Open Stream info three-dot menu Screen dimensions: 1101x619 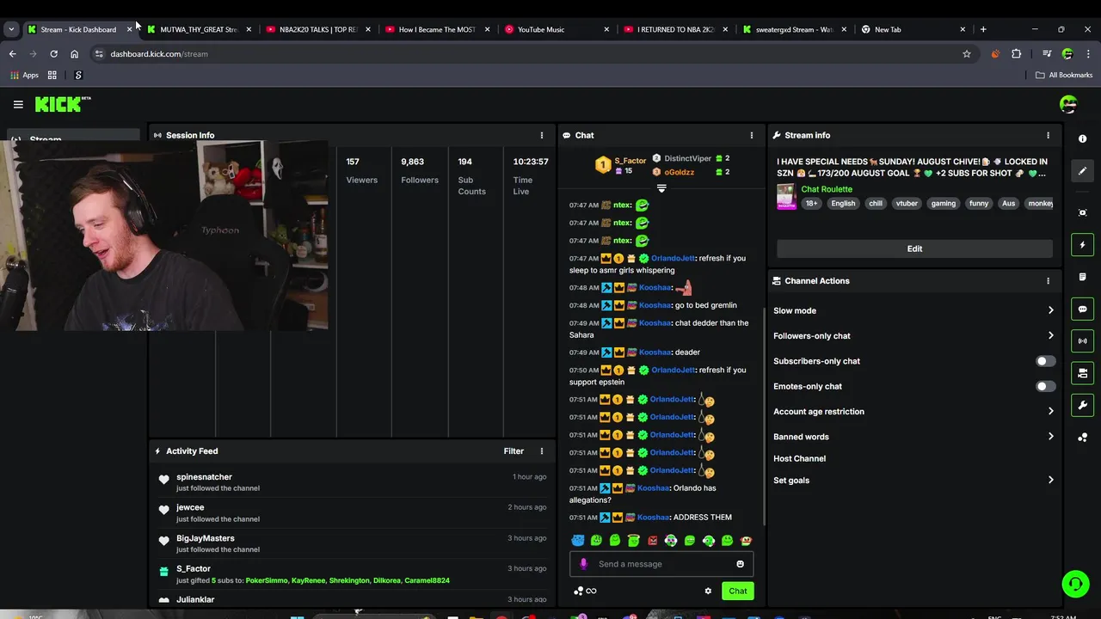tap(1048, 135)
